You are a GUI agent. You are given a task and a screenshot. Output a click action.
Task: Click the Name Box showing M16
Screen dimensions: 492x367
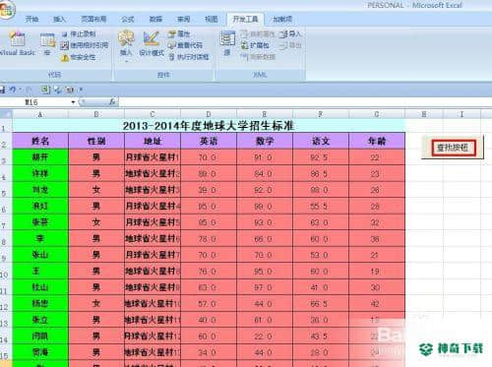(x=34, y=102)
